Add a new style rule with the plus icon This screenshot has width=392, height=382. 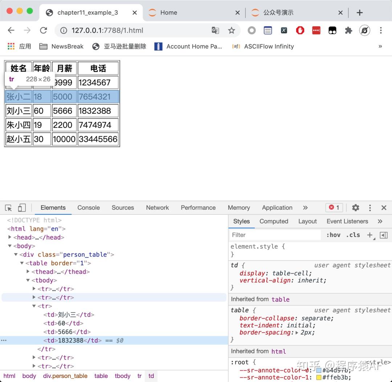click(370, 235)
